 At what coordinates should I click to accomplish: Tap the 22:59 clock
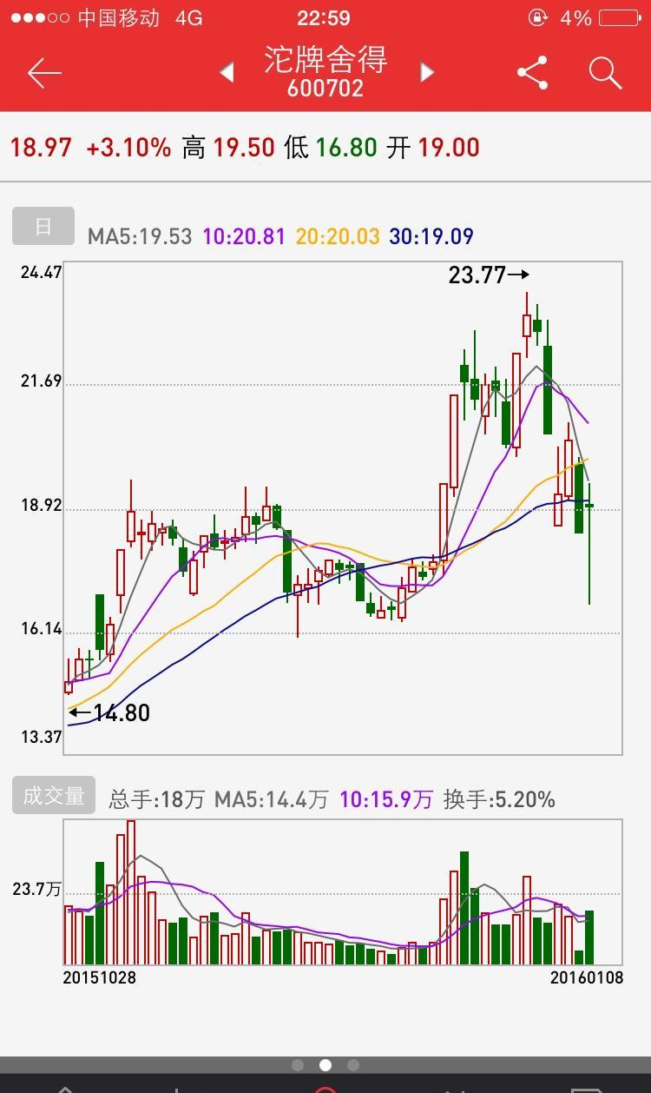point(324,18)
